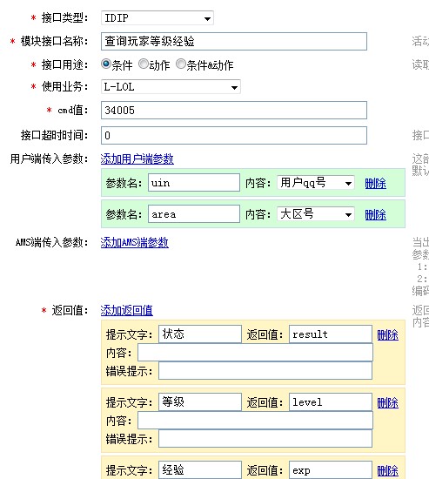Click the 内容 field under 等级
The width and height of the screenshot is (429, 479).
pos(255,421)
